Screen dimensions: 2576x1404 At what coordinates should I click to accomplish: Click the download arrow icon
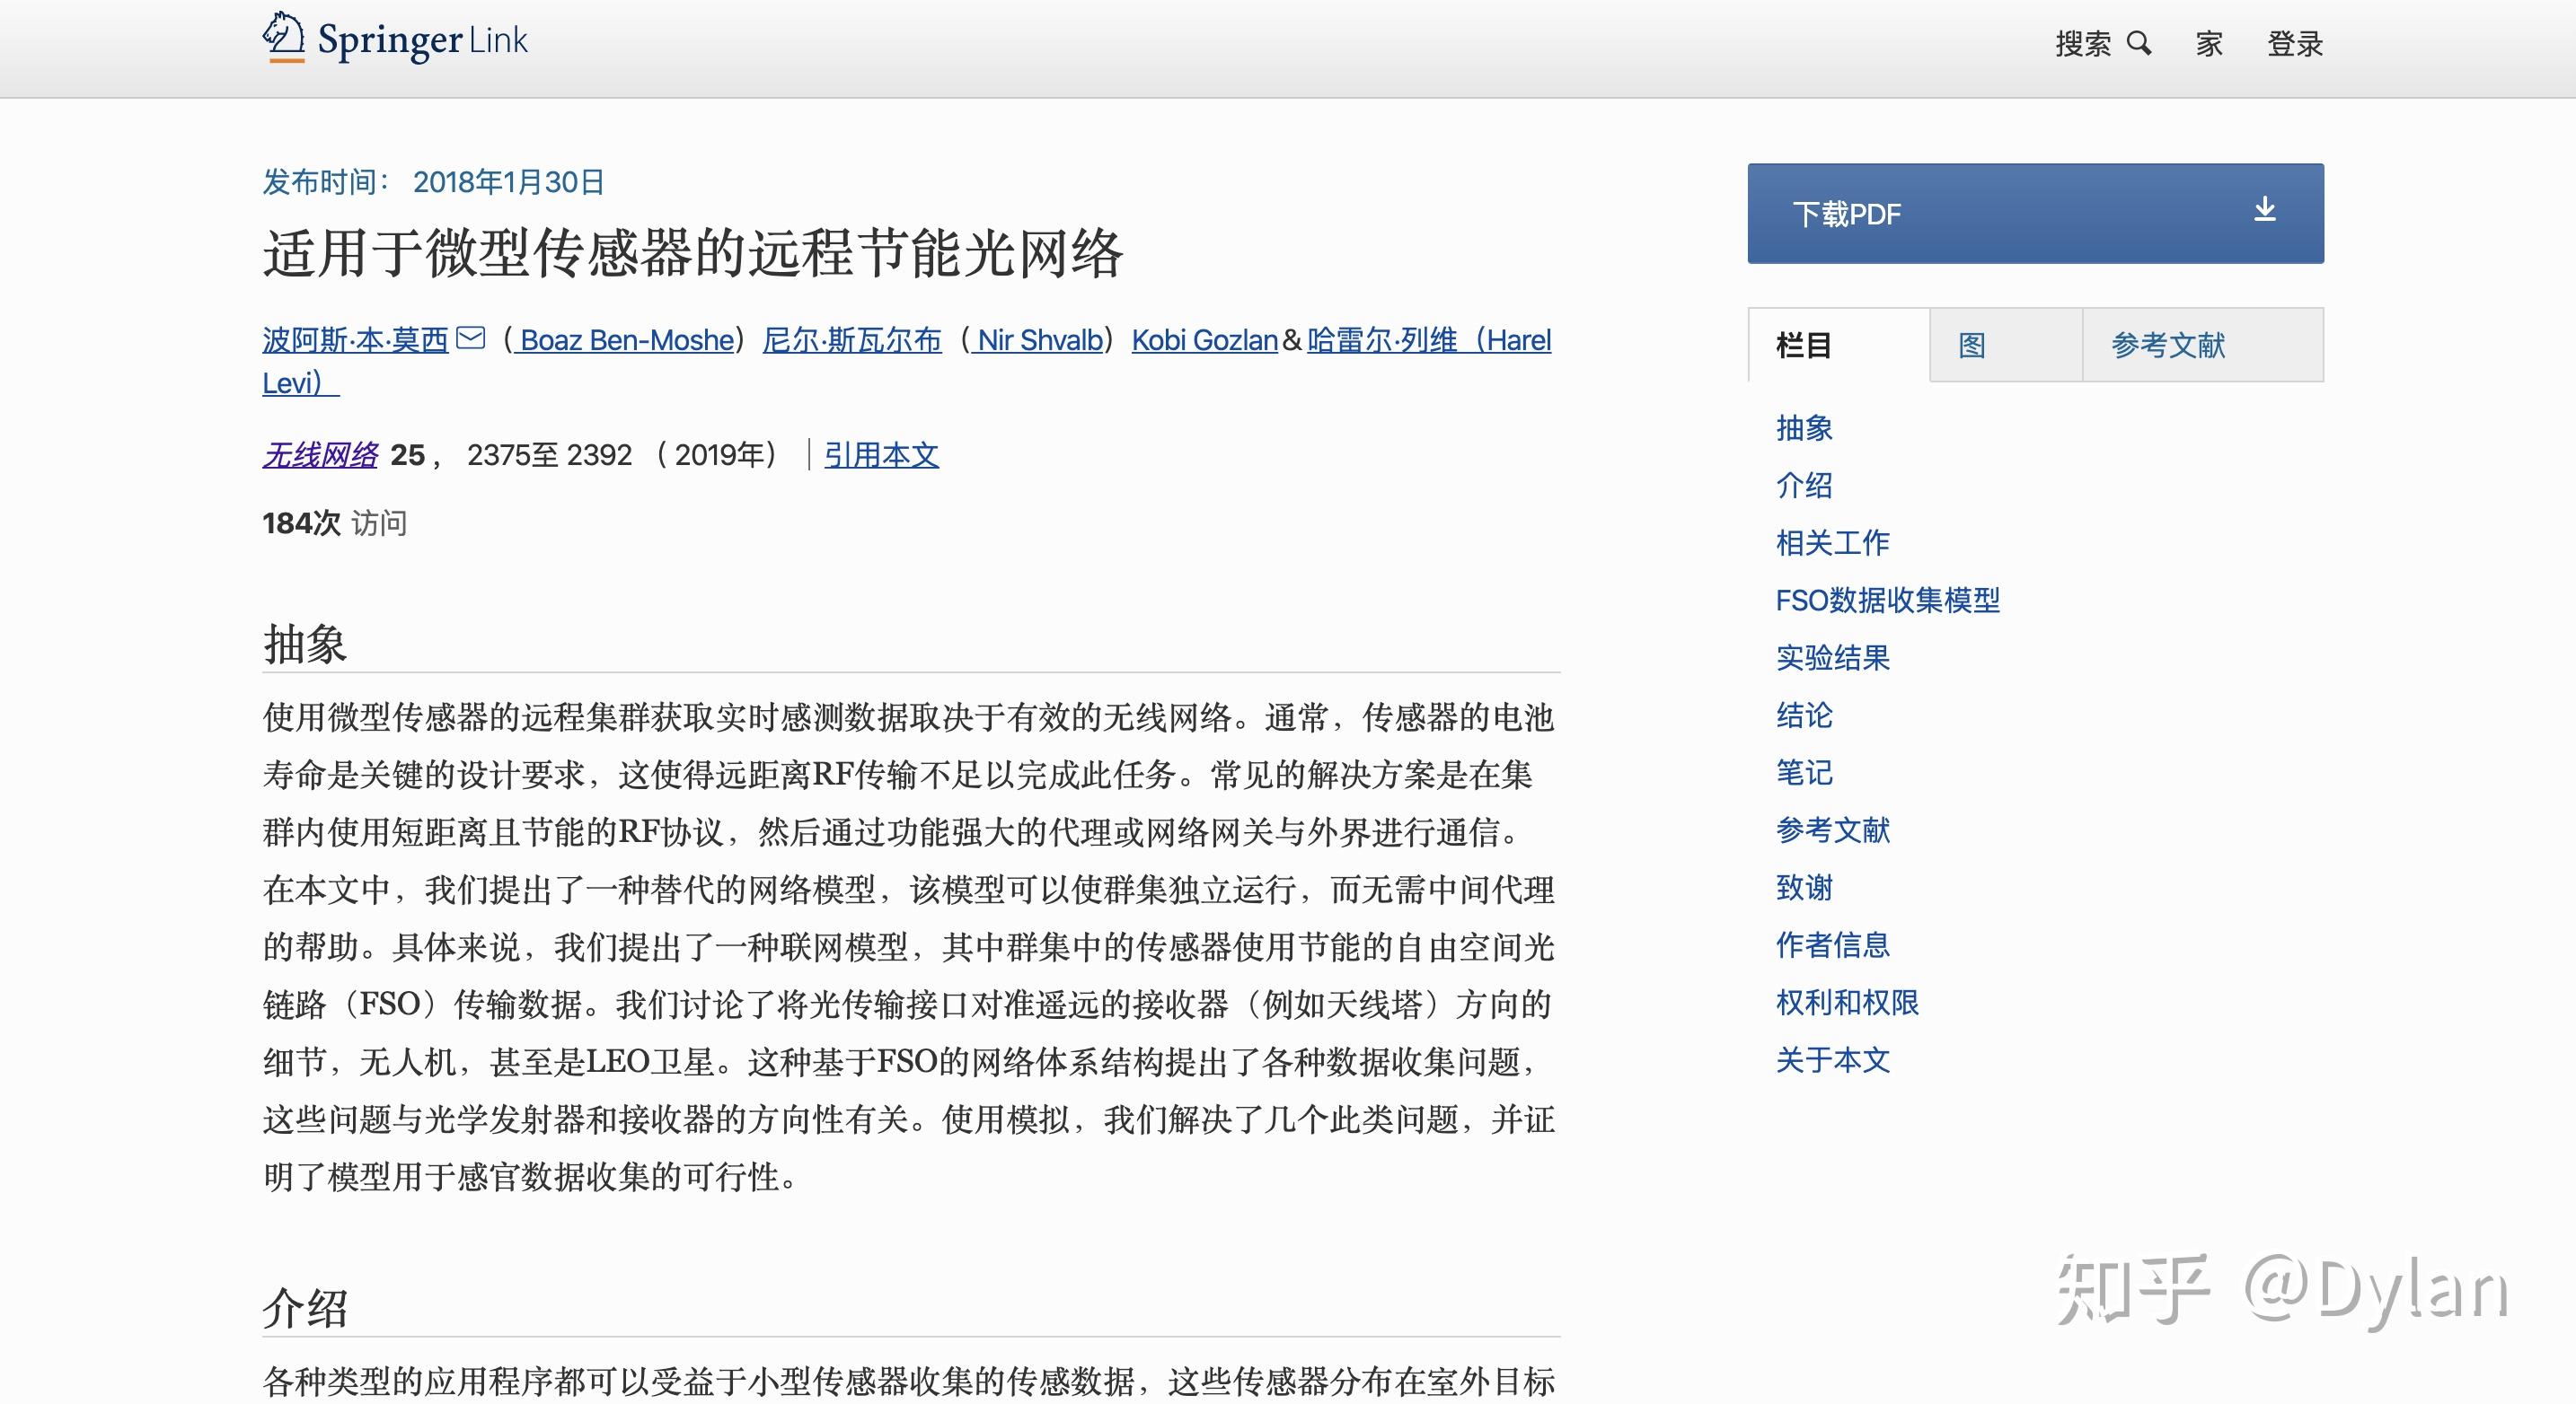[2265, 210]
